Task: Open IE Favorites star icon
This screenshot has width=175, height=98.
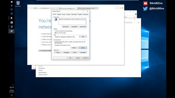Action: pyautogui.click(x=118, y=8)
